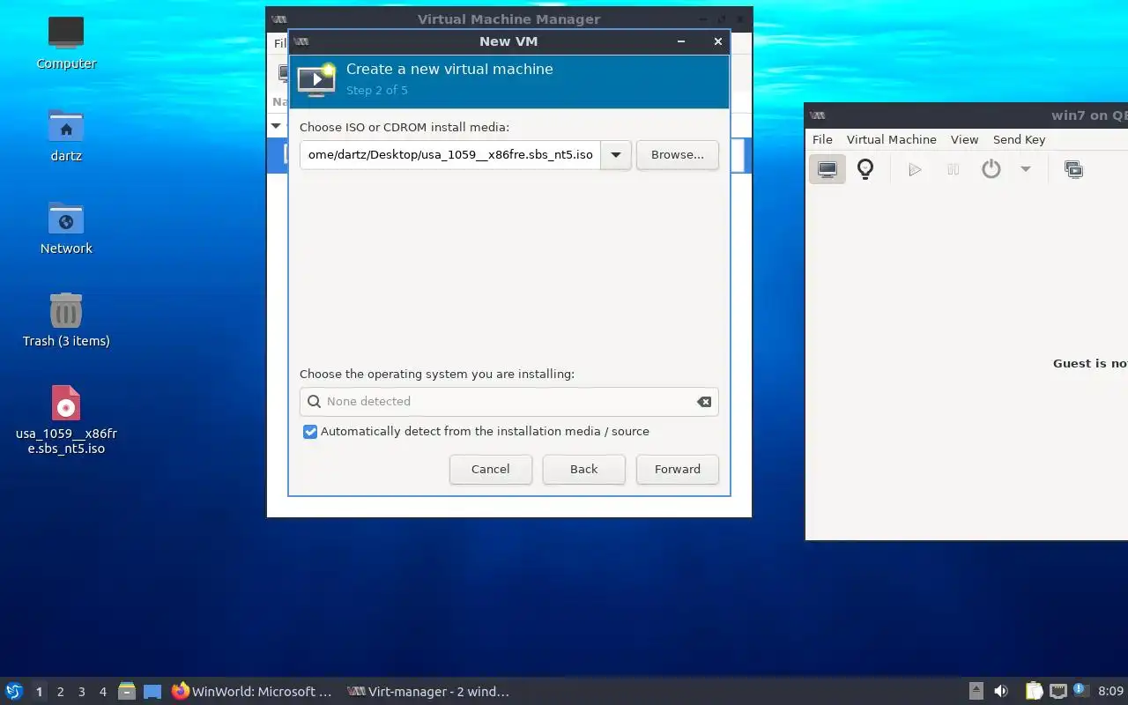Switch to workspace 4
This screenshot has width=1128, height=705.
103,692
